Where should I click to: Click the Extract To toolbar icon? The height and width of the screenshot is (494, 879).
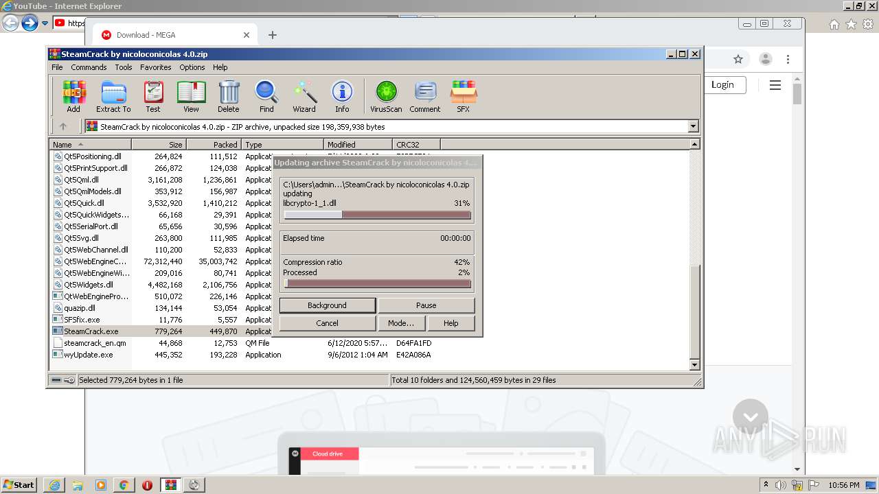click(113, 96)
